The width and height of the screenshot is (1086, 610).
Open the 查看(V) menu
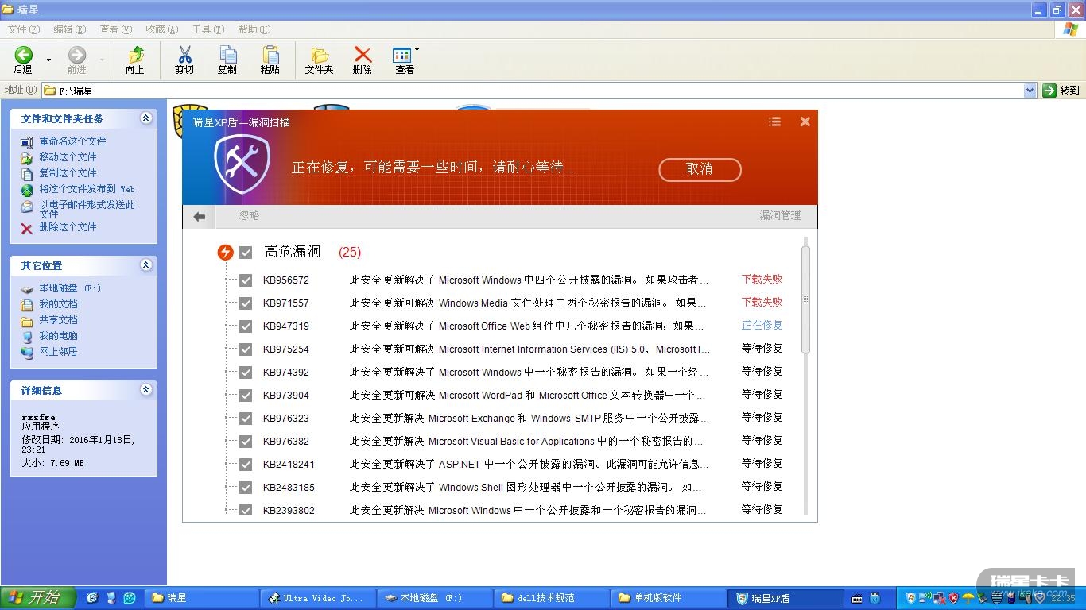[x=116, y=29]
